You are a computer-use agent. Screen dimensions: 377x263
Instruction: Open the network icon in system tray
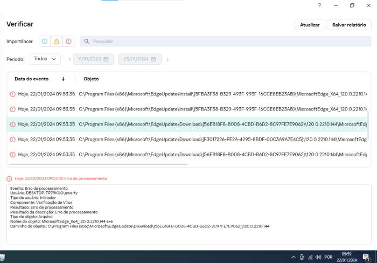coord(310,258)
